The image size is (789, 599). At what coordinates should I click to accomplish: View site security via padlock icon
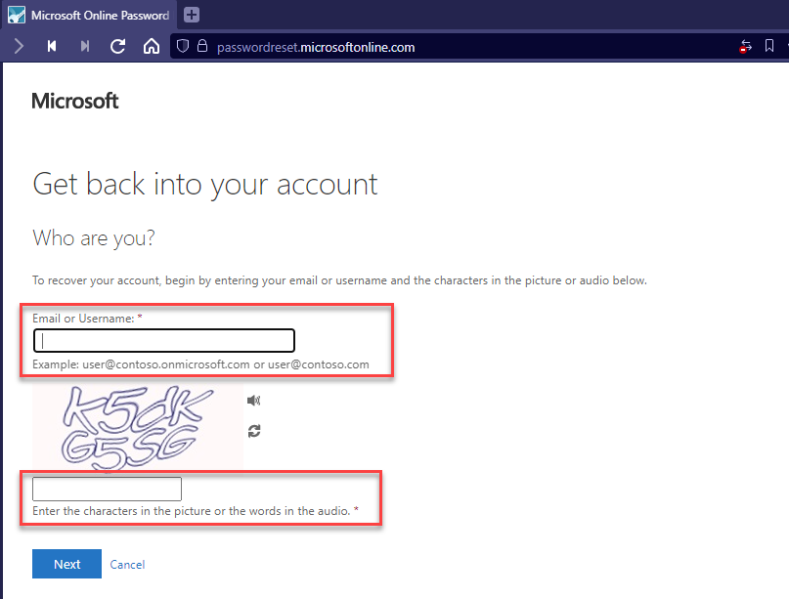tap(202, 46)
